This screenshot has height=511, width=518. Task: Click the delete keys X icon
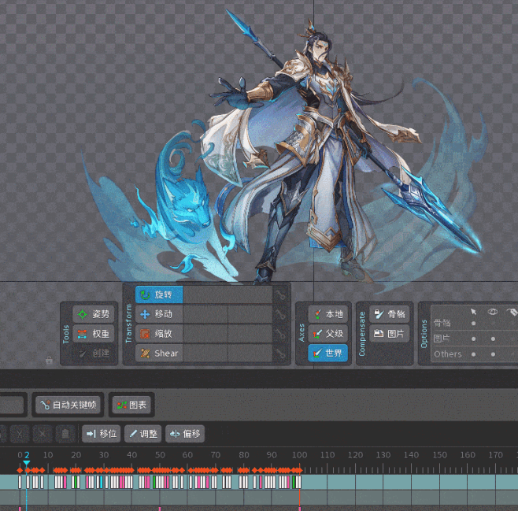coord(43,433)
